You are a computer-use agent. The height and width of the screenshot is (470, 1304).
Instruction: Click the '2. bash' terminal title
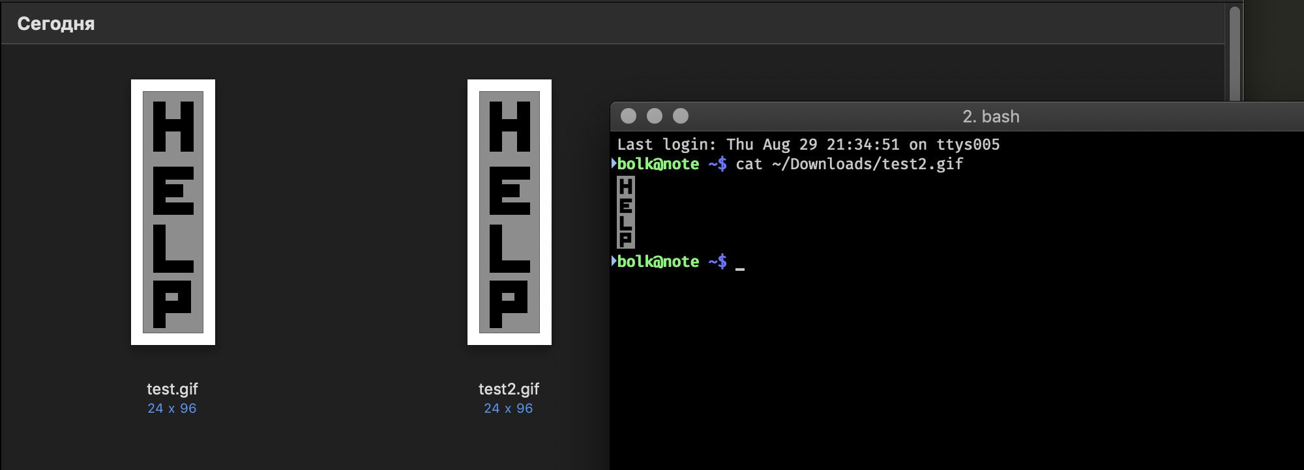pos(990,117)
